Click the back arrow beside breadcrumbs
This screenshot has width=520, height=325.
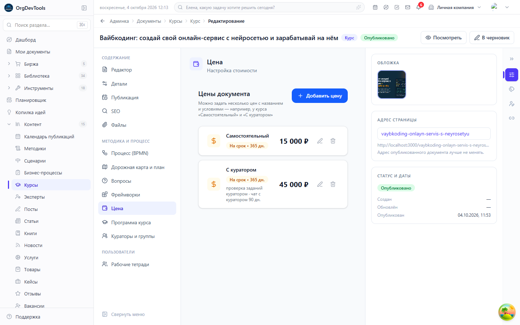[103, 21]
